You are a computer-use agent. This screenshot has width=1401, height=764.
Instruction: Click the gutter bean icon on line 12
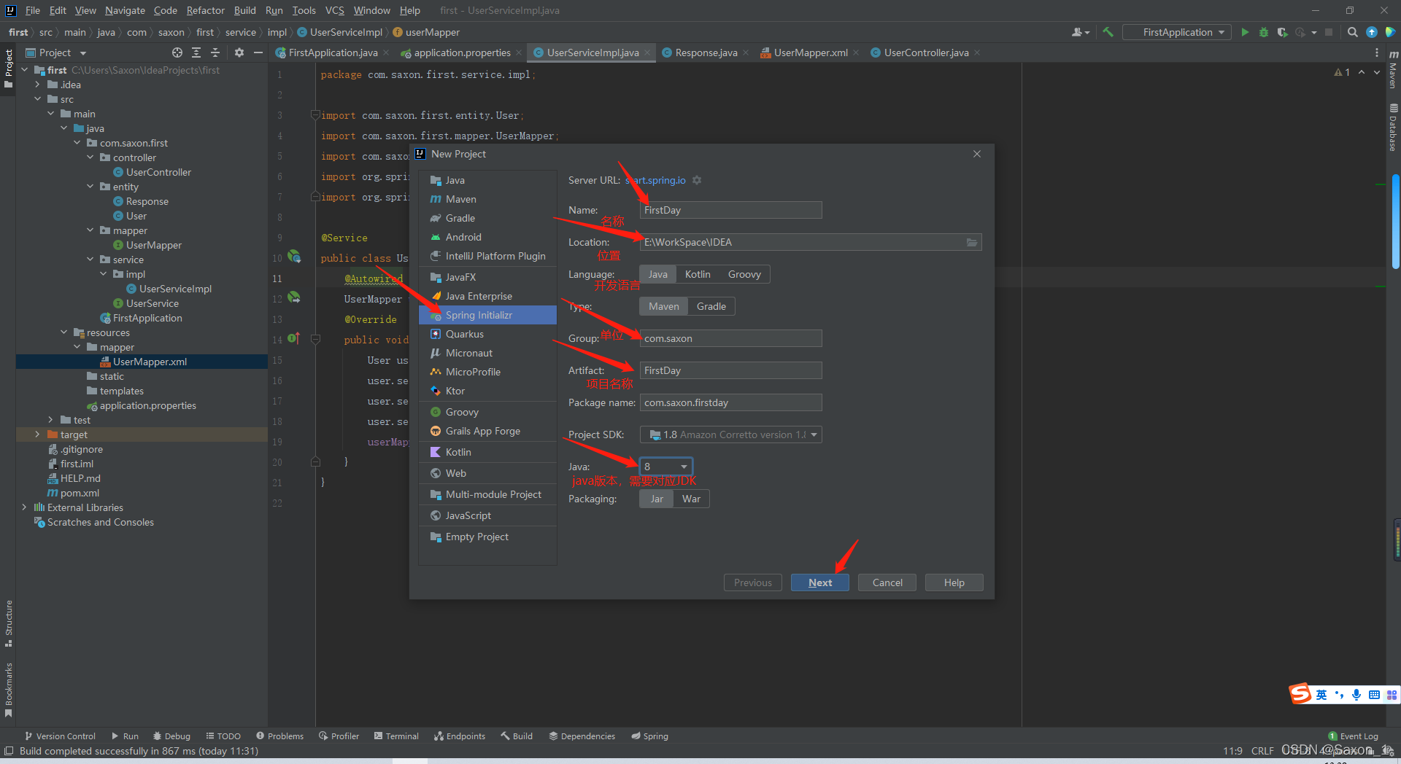coord(294,297)
